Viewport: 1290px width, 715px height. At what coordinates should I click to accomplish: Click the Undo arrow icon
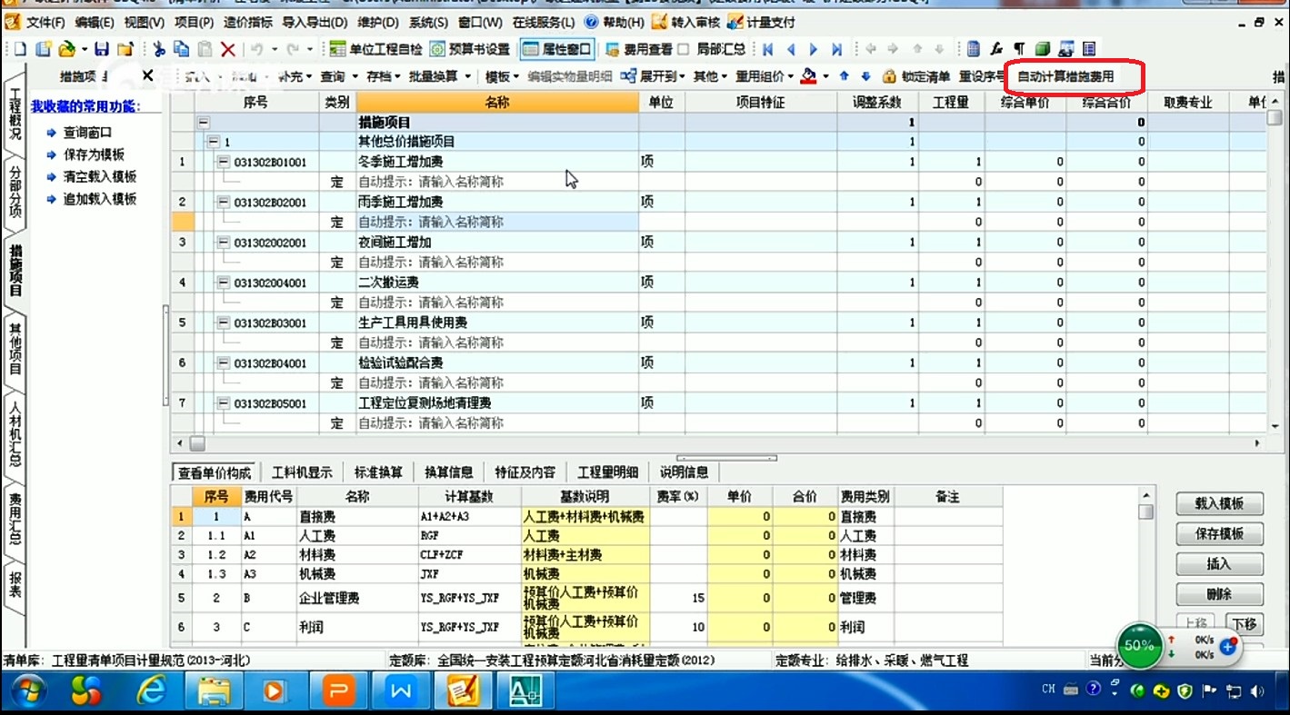pos(257,49)
